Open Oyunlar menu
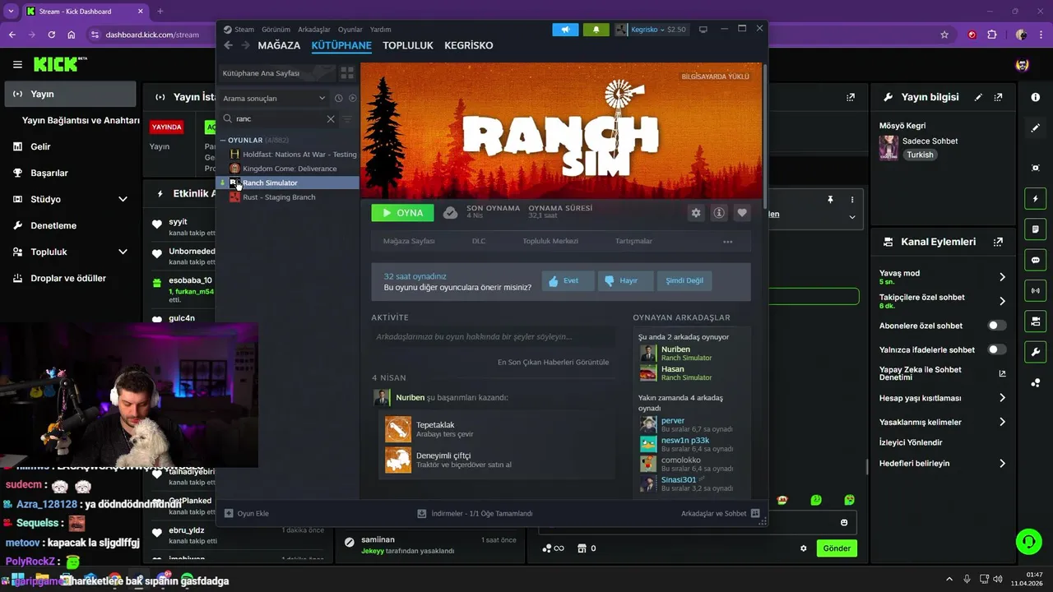The width and height of the screenshot is (1053, 592). pyautogui.click(x=350, y=30)
